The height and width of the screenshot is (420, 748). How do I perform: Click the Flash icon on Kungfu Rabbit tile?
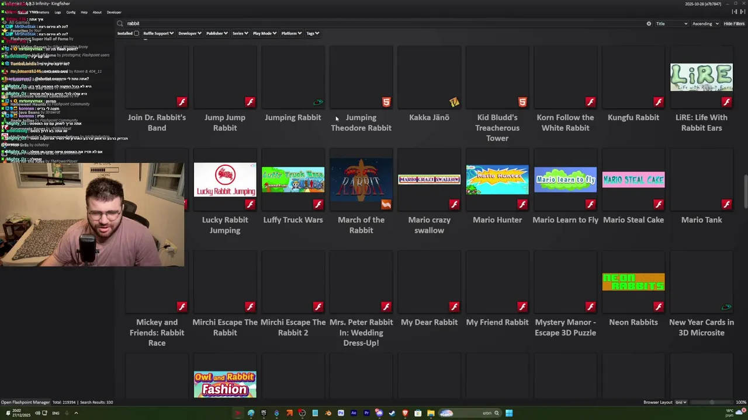pos(659,102)
